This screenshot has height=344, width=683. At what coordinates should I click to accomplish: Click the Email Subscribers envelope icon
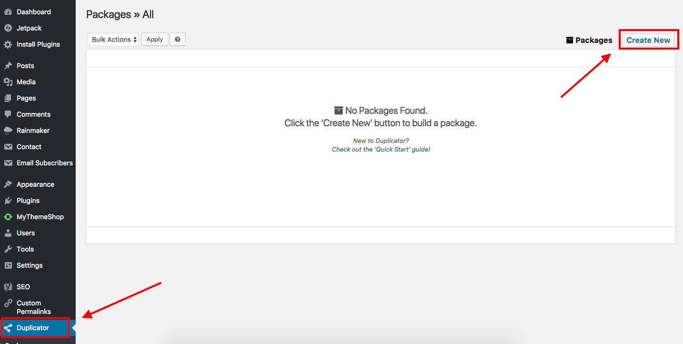pos(8,163)
